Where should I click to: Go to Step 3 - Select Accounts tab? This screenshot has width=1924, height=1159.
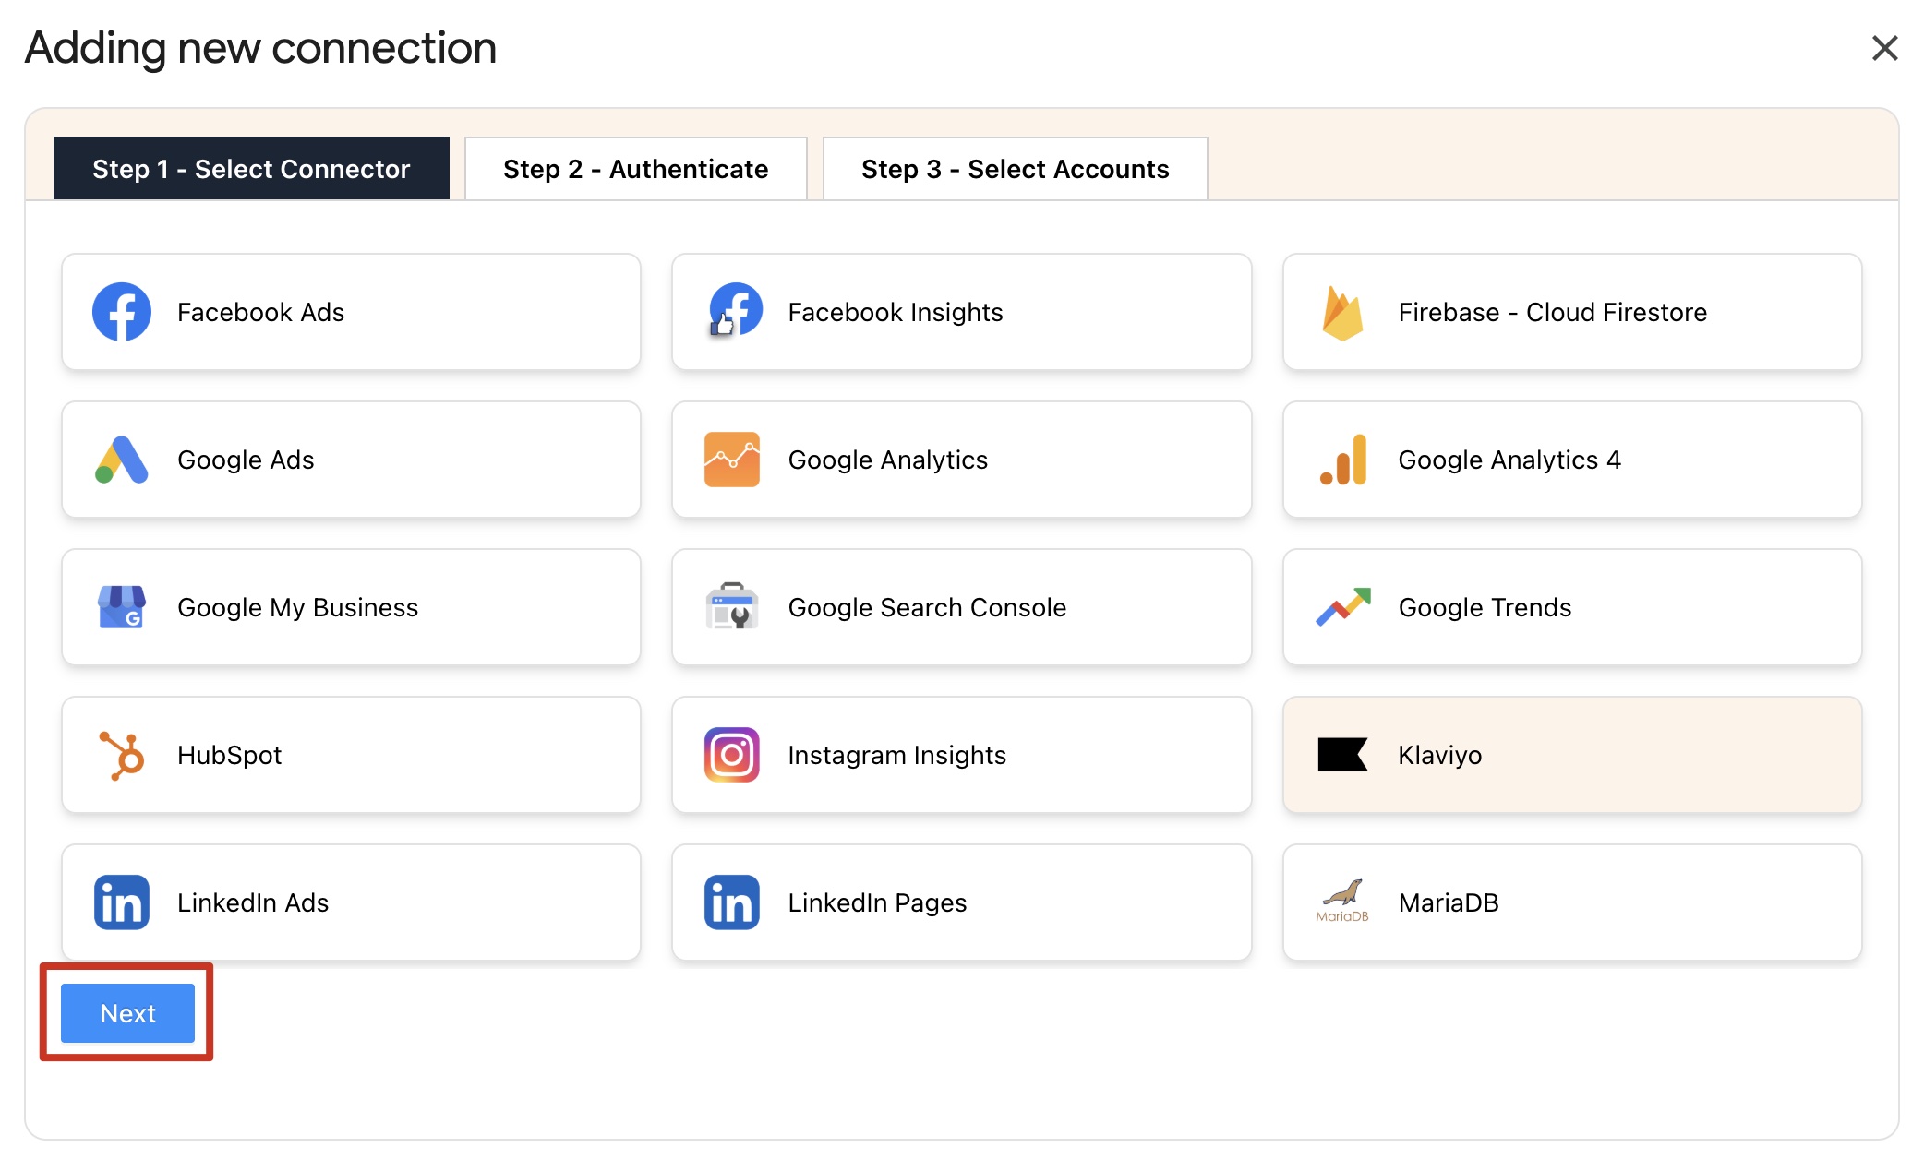[1016, 169]
